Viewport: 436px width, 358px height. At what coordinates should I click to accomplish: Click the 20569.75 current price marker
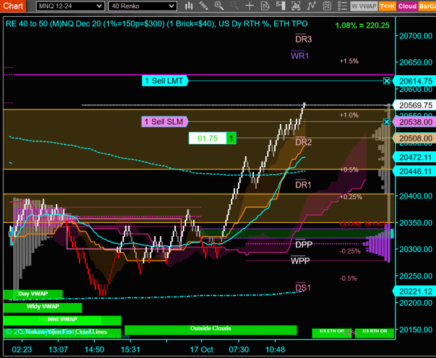(415, 105)
